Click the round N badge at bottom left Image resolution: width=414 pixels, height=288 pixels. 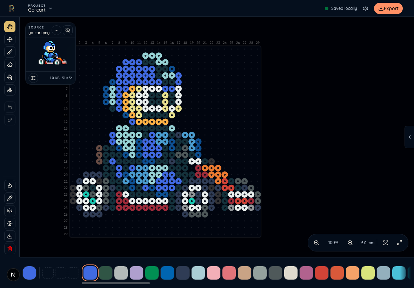click(13, 275)
